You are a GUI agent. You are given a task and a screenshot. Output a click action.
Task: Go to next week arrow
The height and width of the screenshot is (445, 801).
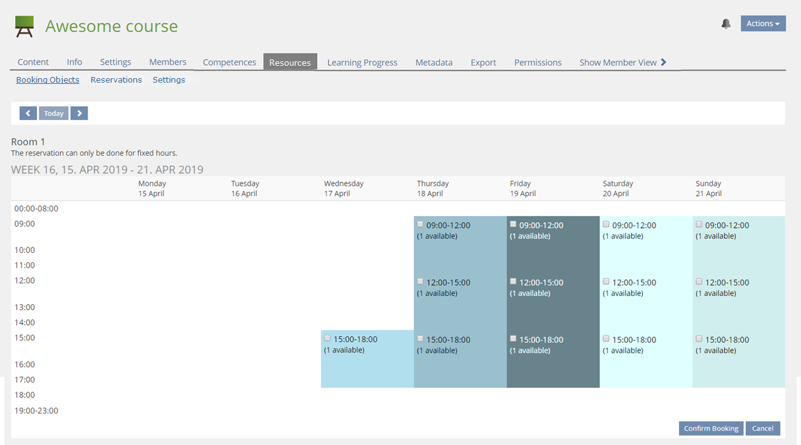[79, 113]
